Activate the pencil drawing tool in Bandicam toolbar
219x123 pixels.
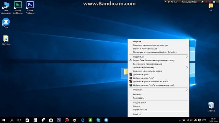pos(203,2)
